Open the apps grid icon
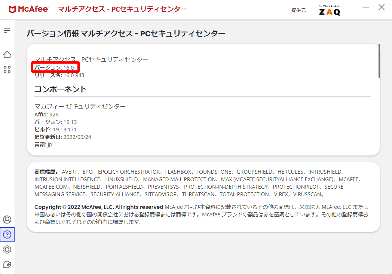392x274 pixels. (x=7, y=70)
